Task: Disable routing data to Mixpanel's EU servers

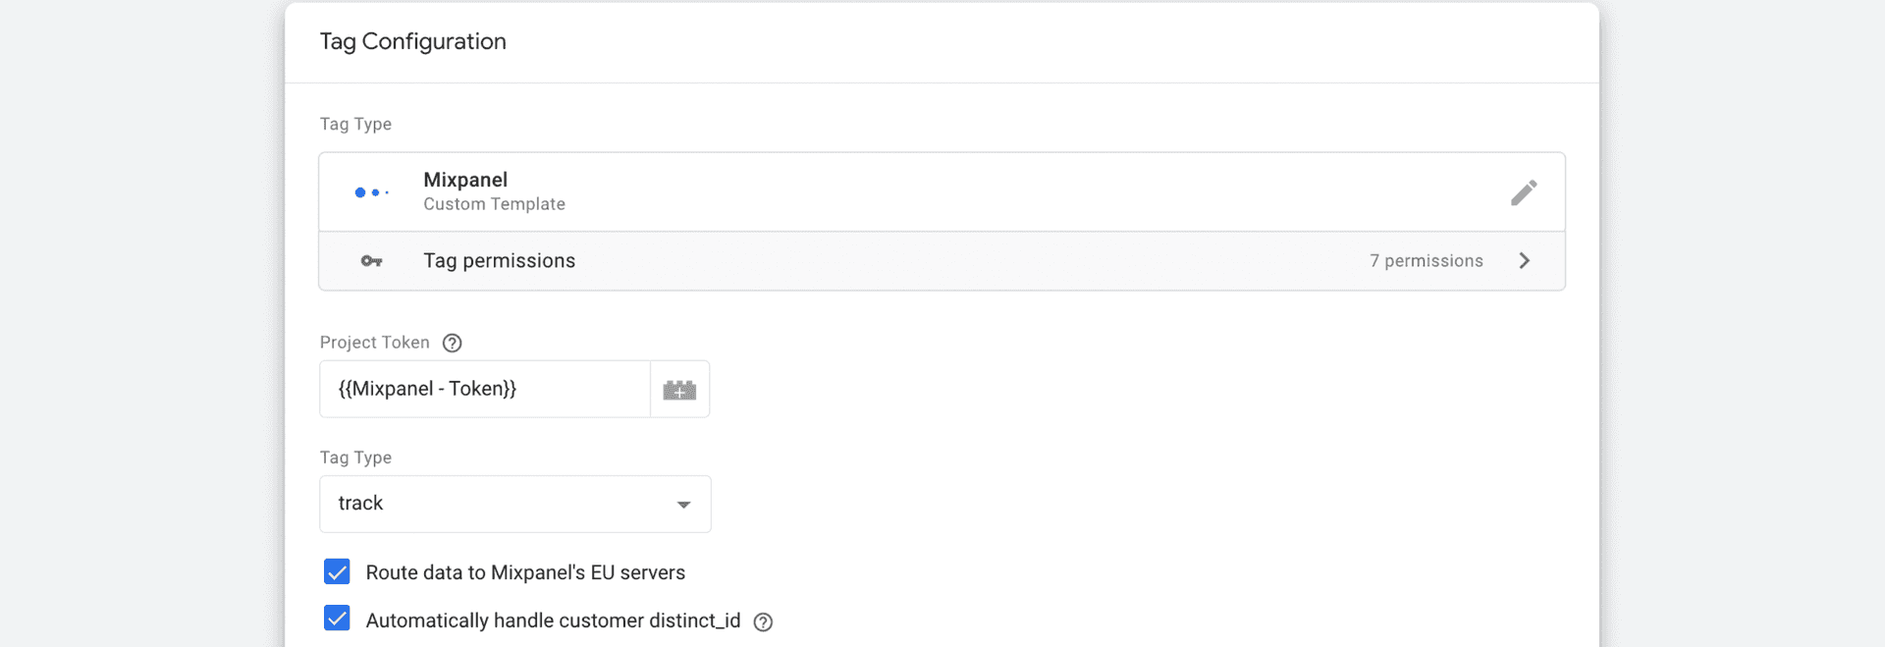Action: coord(337,571)
